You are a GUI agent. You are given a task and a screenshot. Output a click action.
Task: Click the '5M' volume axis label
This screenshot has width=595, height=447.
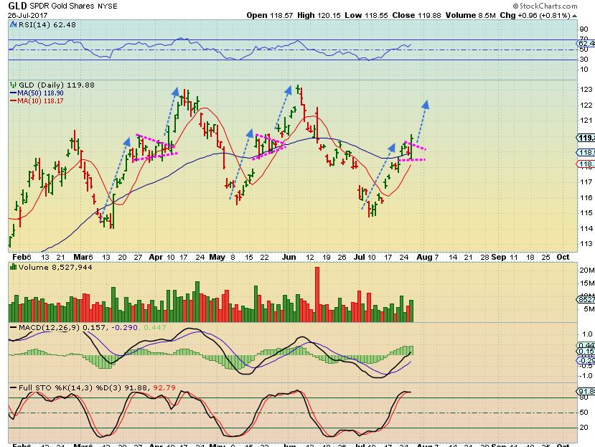(589, 309)
